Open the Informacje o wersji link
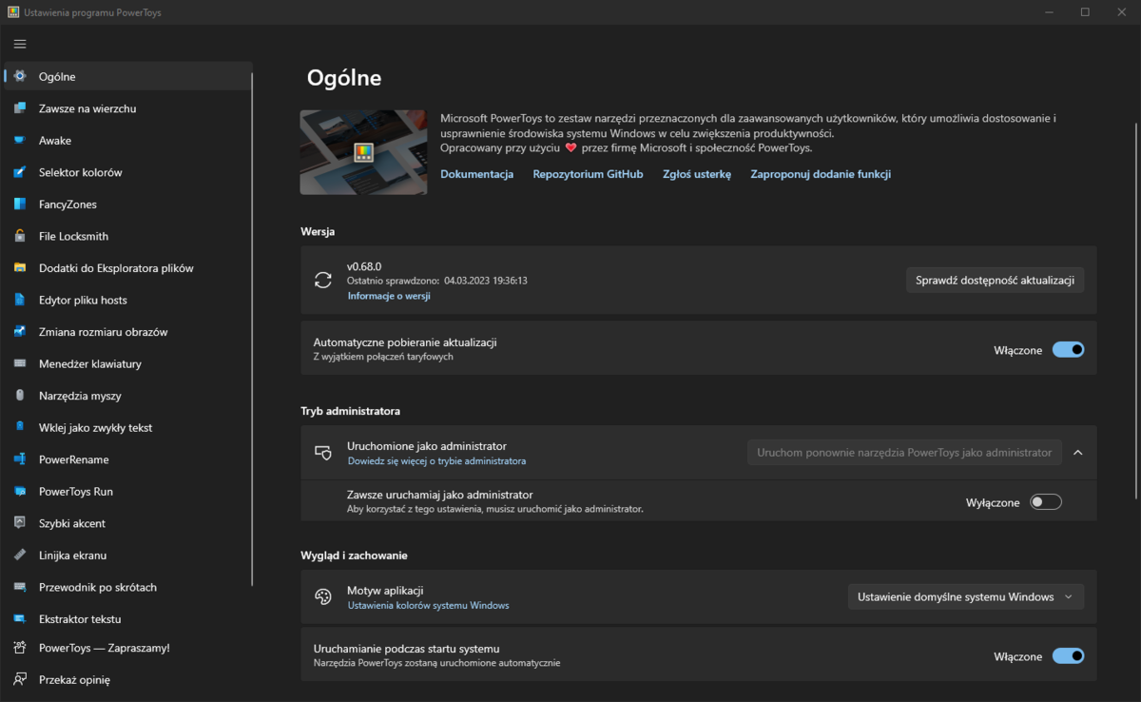 pyautogui.click(x=389, y=296)
